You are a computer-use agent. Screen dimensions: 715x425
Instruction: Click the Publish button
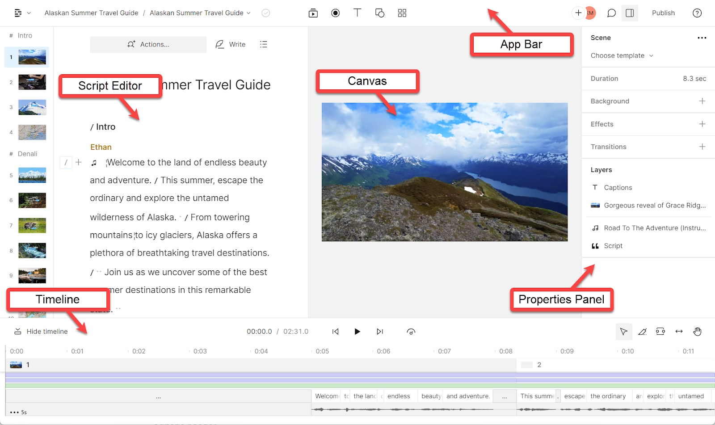click(663, 13)
